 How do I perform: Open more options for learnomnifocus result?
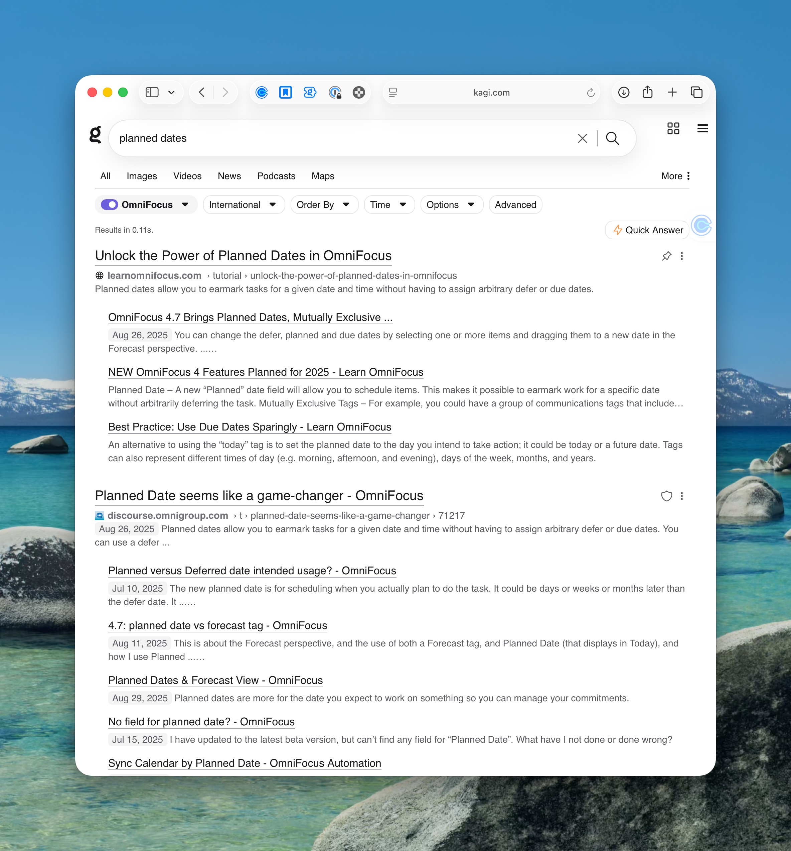[x=681, y=256]
